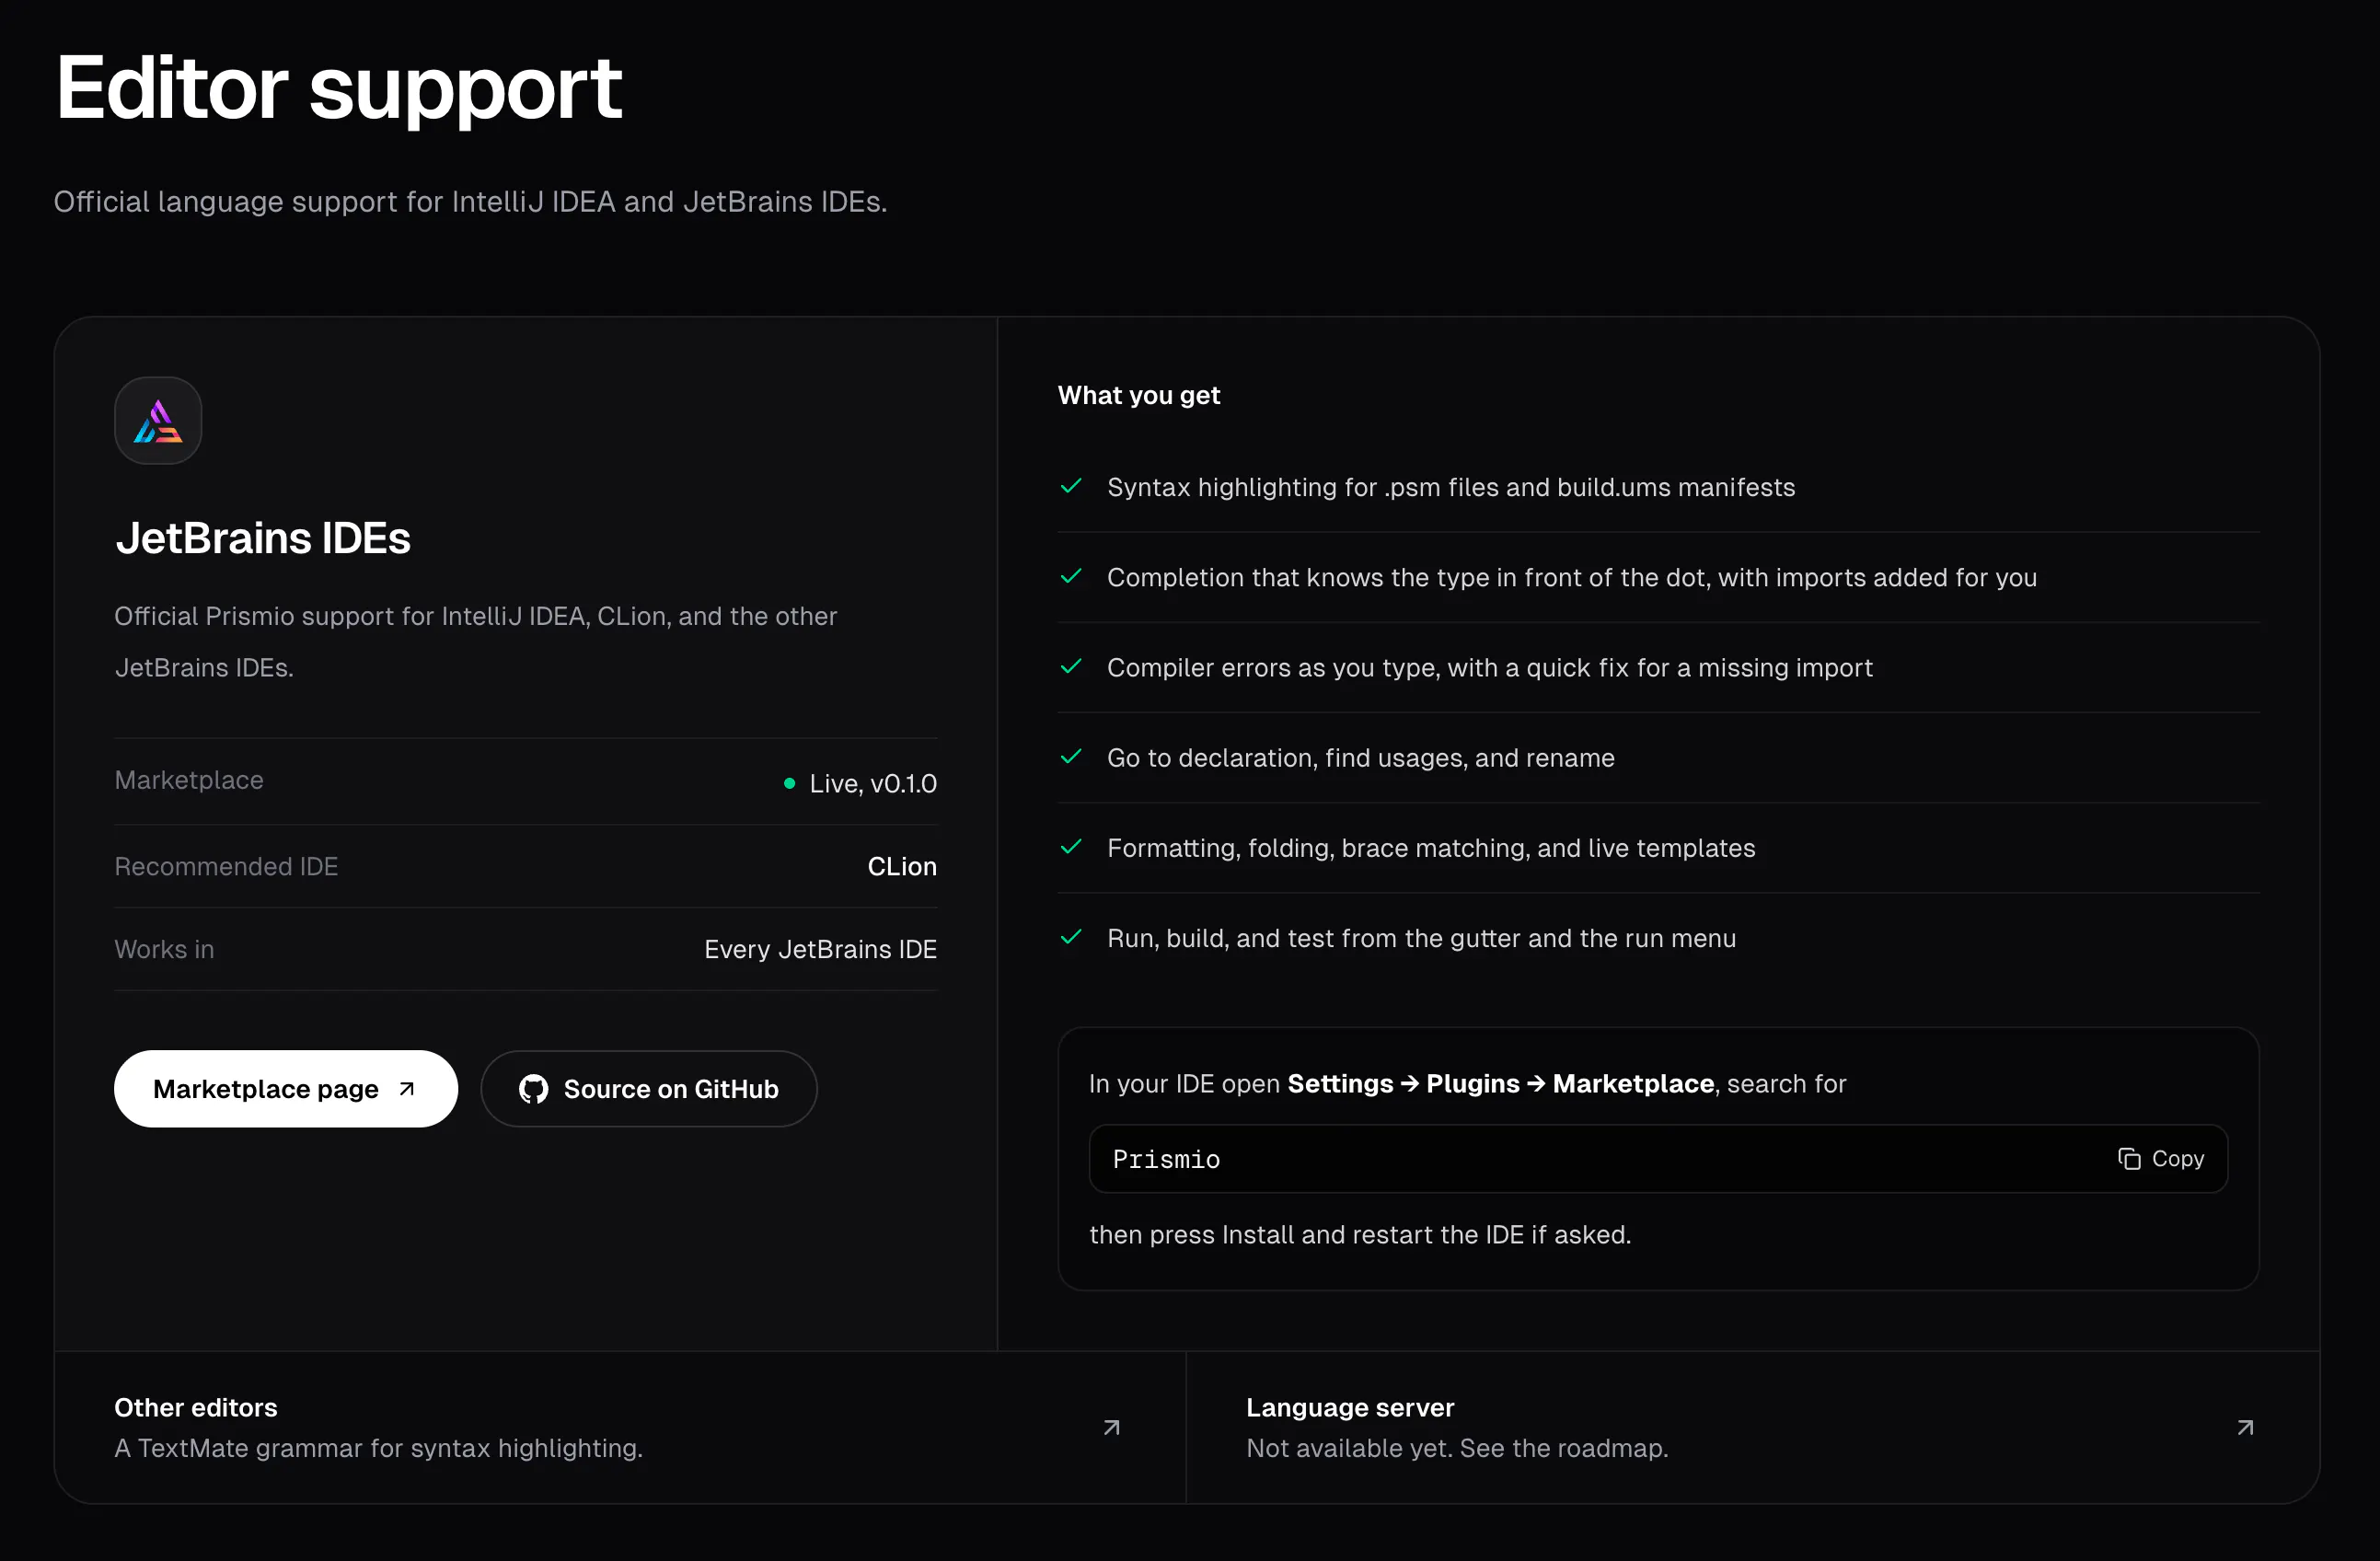Click the arrow icon in Marketplace page button
Image resolution: width=2380 pixels, height=1561 pixels.
407,1089
